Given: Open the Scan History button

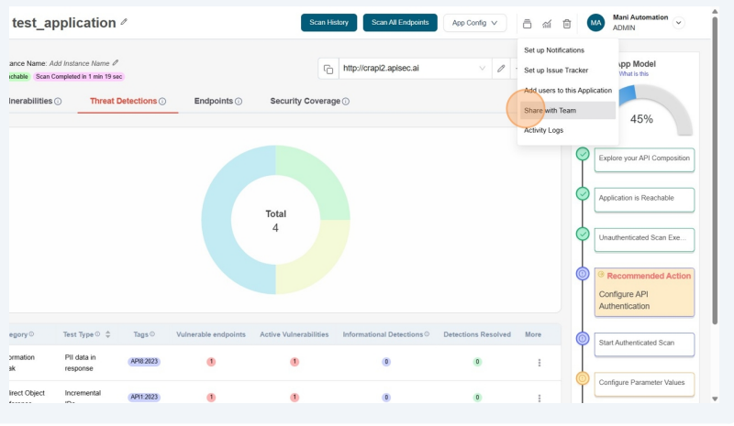Looking at the screenshot, I should 328,23.
